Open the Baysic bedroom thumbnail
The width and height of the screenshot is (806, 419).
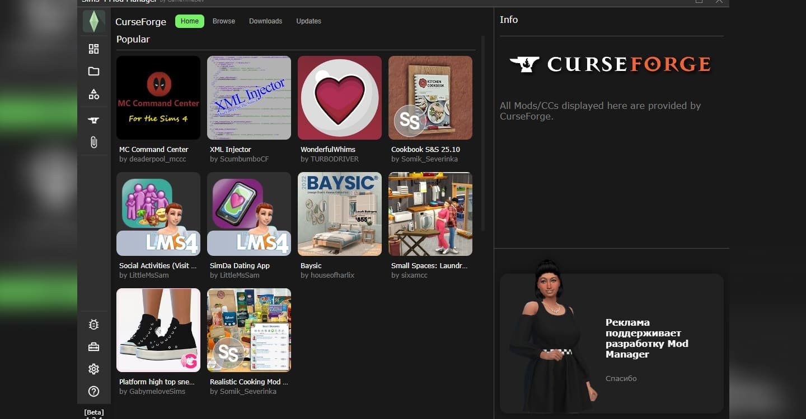pyautogui.click(x=340, y=214)
